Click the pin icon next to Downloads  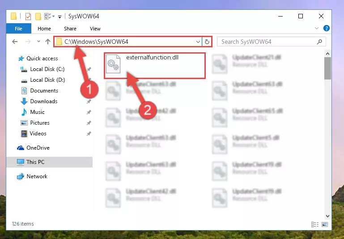pos(89,101)
